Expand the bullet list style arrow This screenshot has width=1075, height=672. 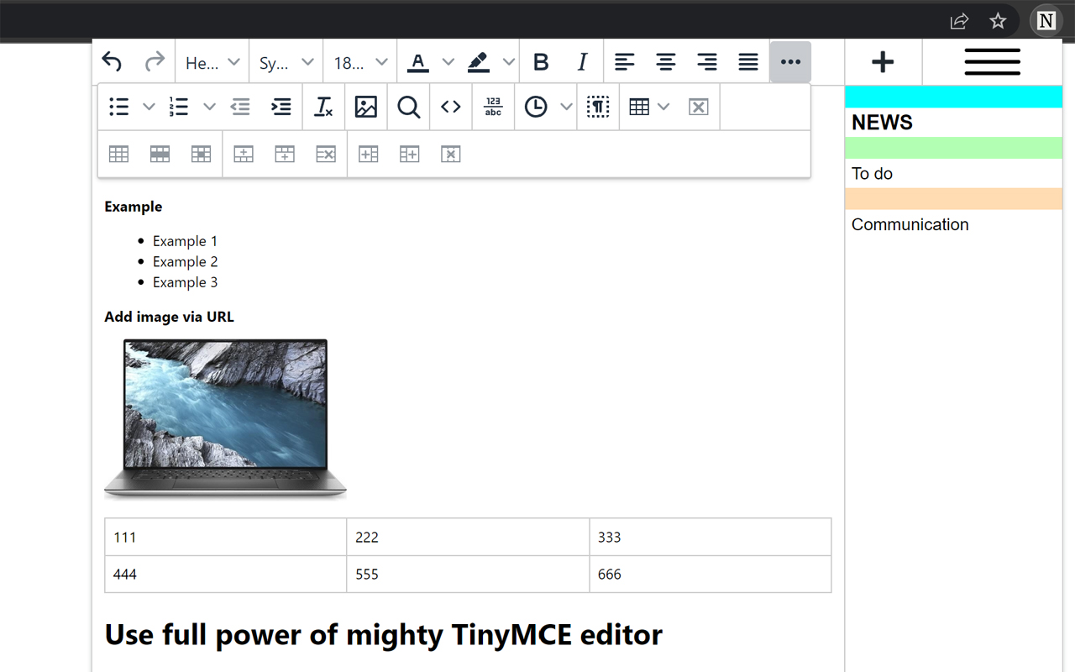click(x=149, y=107)
